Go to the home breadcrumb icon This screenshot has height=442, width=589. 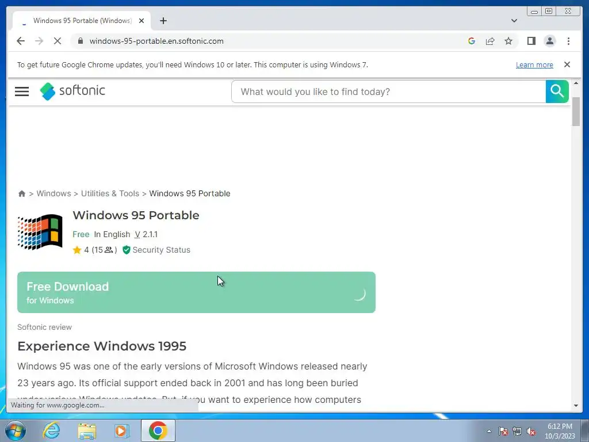coord(22,193)
